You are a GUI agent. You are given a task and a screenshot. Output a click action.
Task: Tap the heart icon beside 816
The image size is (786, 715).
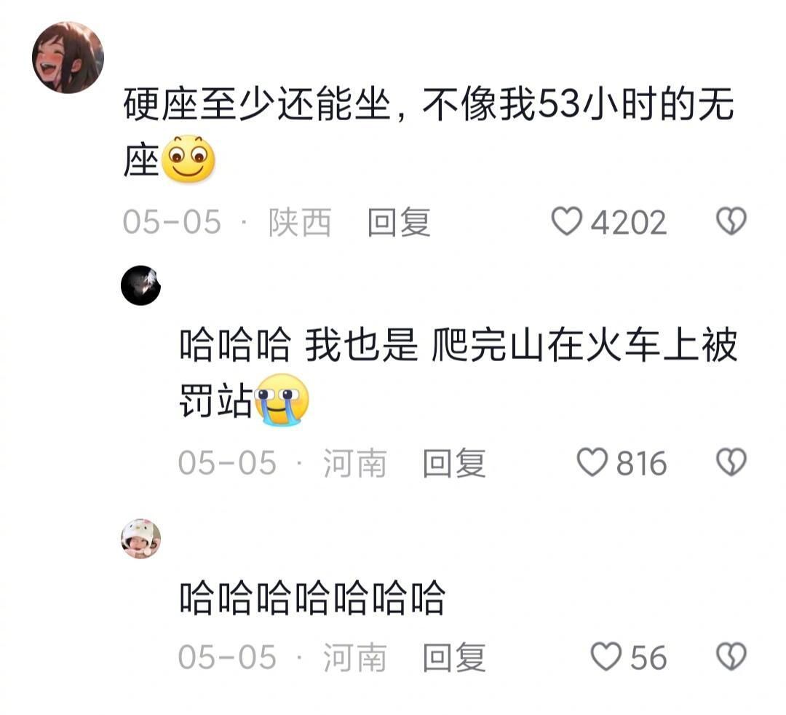coord(592,462)
